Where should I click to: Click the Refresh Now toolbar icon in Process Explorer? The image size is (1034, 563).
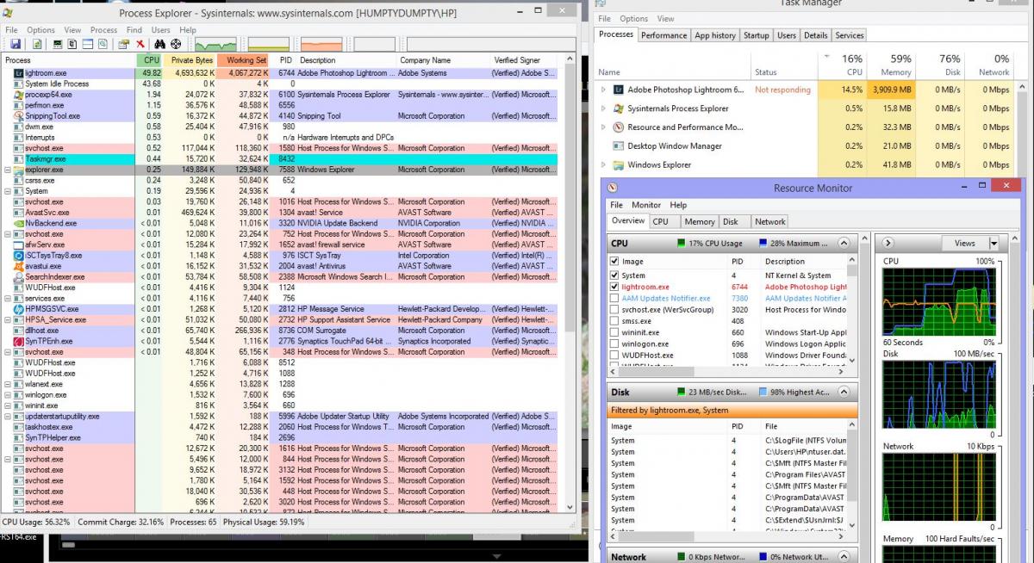point(37,44)
